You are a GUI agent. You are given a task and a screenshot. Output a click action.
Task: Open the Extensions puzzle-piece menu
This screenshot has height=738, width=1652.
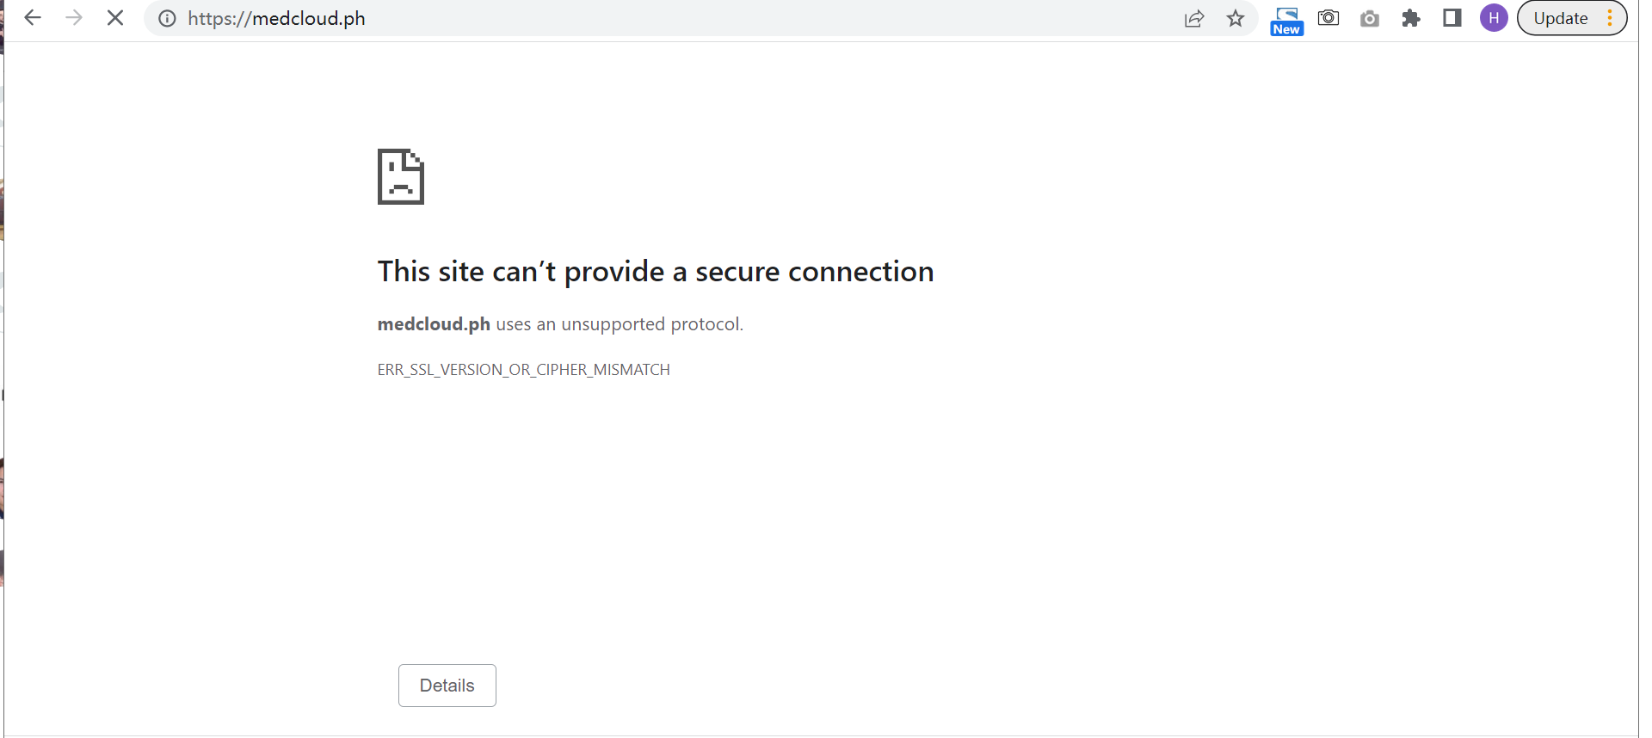[x=1411, y=19]
